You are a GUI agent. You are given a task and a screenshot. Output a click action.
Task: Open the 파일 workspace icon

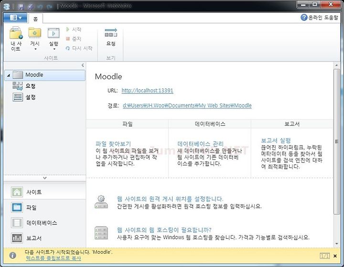[x=17, y=208]
